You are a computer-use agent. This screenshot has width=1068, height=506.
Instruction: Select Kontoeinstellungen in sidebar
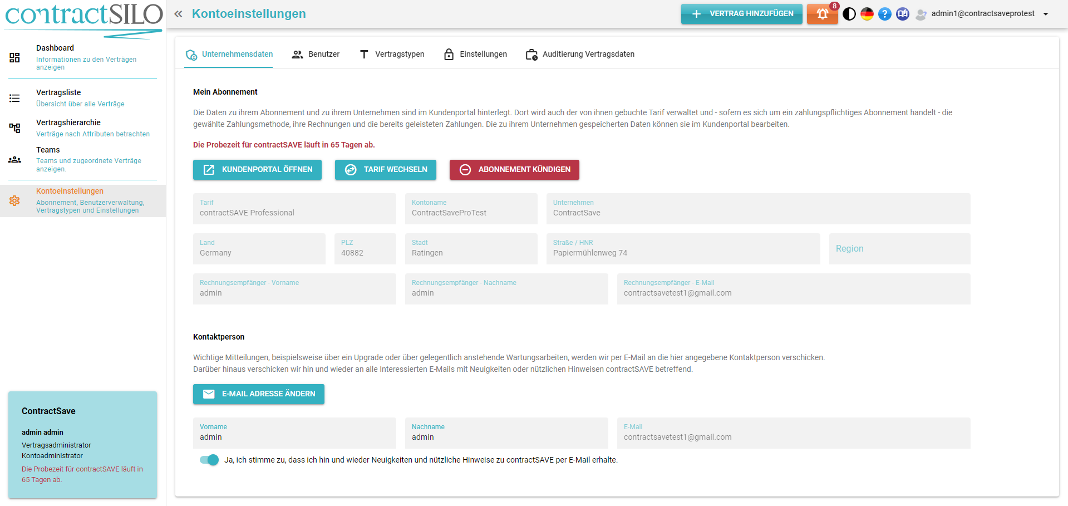pyautogui.click(x=83, y=200)
